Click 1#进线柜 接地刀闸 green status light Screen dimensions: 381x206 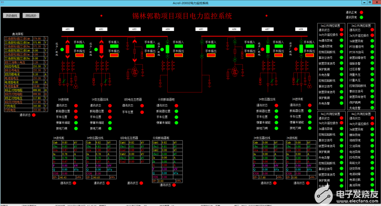[x=76, y=128]
